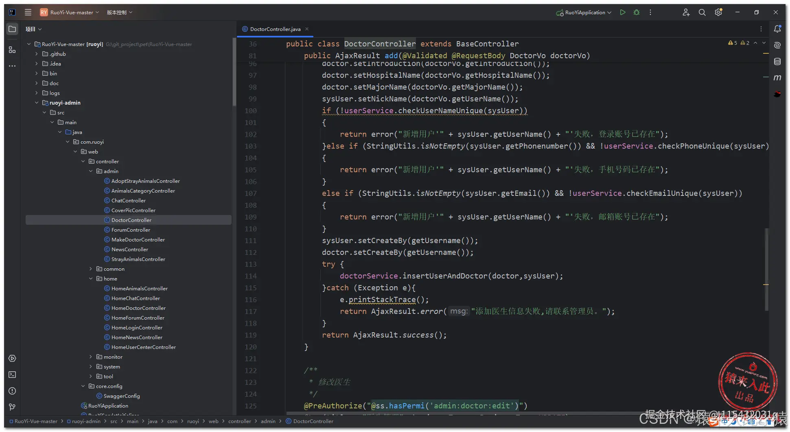Collapse the admin controller package
790x432 pixels.
click(x=91, y=171)
